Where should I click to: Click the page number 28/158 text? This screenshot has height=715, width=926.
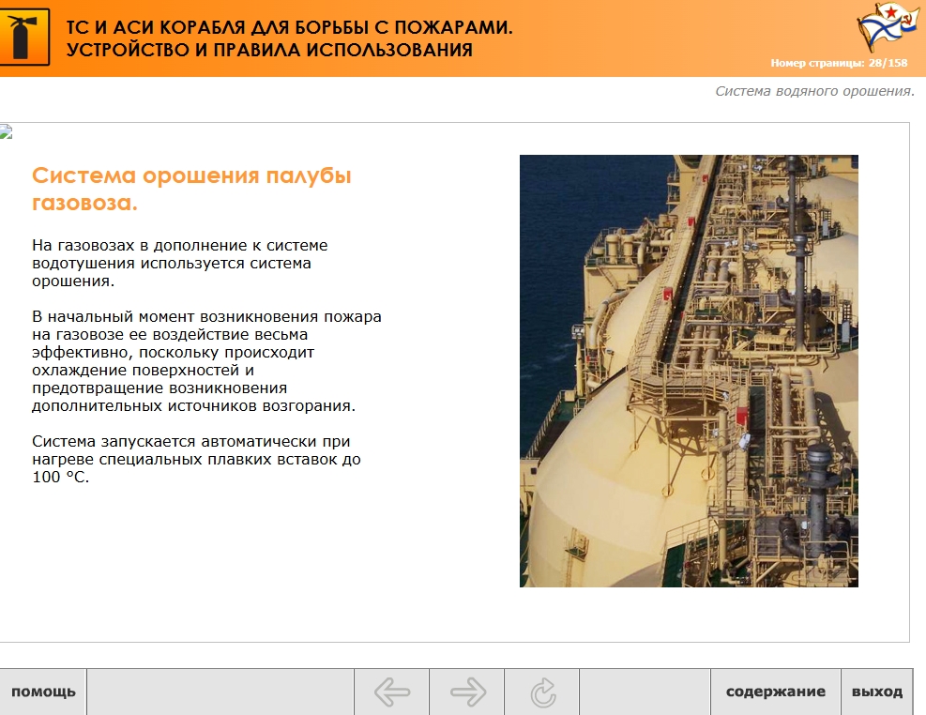coord(839,63)
